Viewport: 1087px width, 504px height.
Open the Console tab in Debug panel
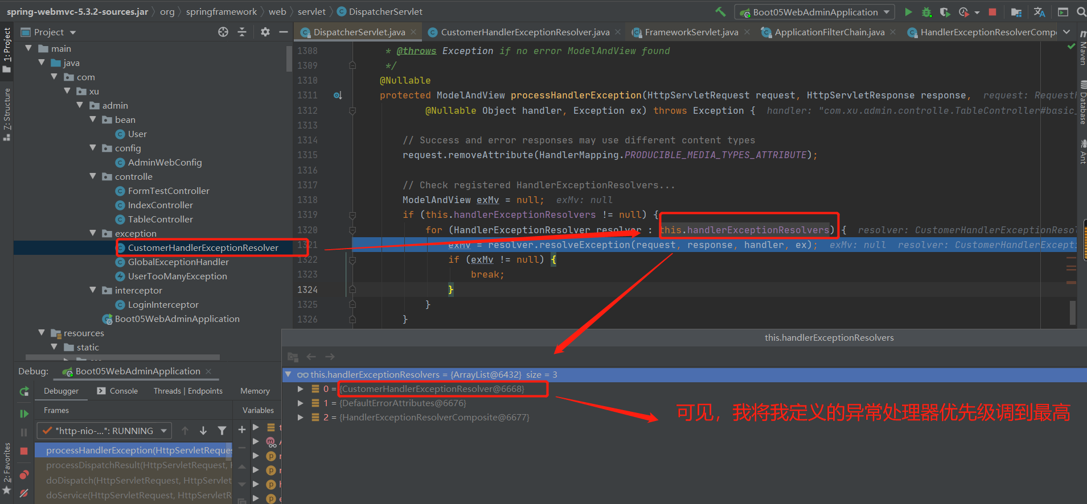click(x=117, y=391)
